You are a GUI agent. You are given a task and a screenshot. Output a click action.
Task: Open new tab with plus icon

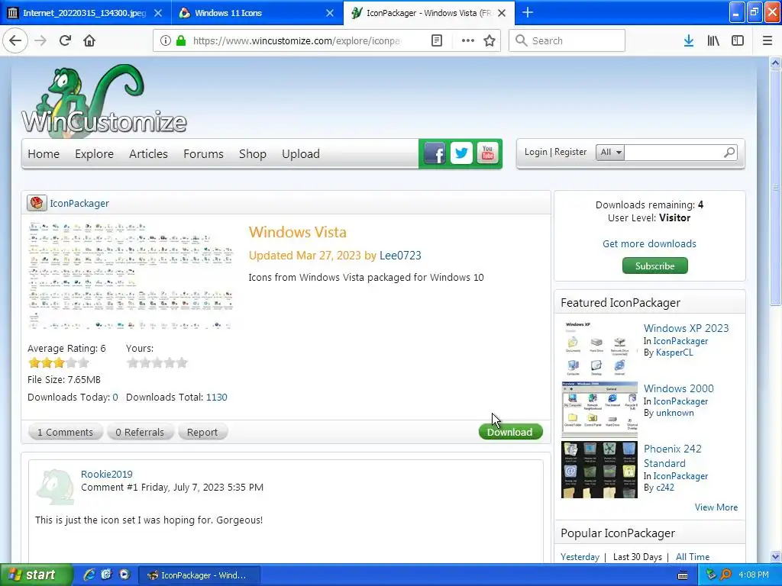point(527,12)
